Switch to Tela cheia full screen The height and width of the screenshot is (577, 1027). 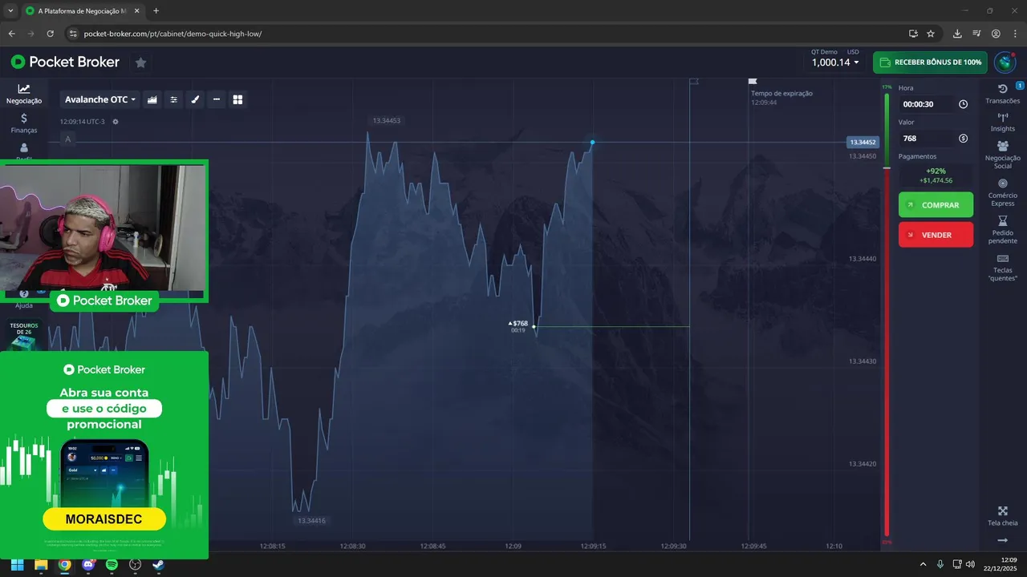pyautogui.click(x=1002, y=516)
